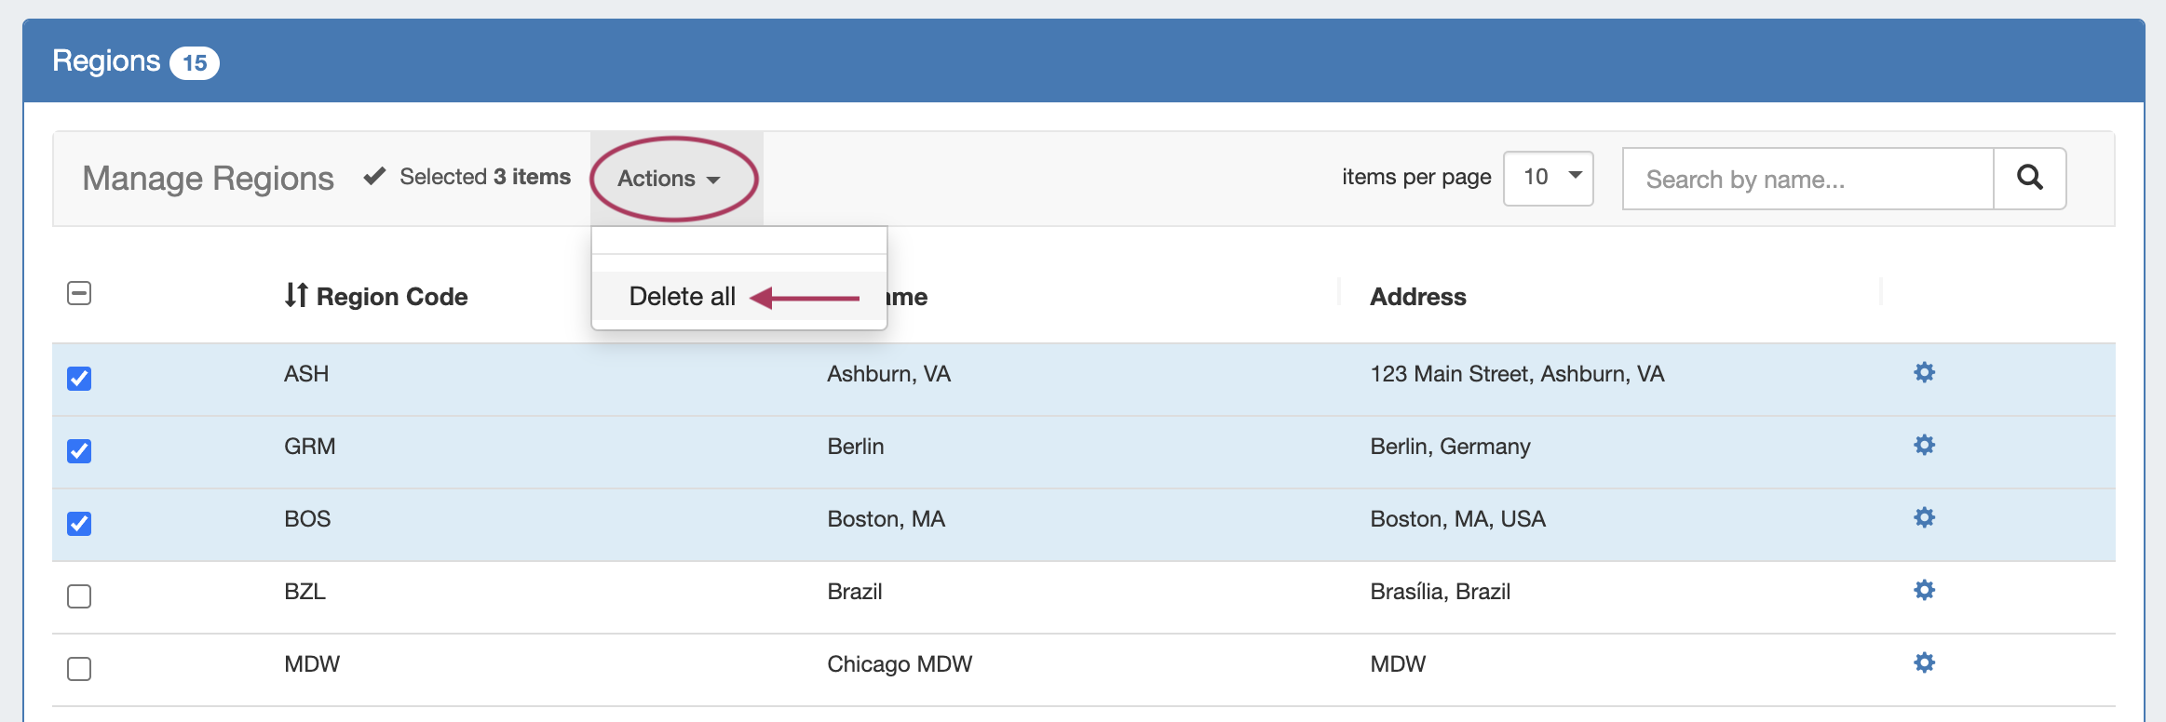Click the BOS row gear icon
The image size is (2166, 722).
[1924, 518]
